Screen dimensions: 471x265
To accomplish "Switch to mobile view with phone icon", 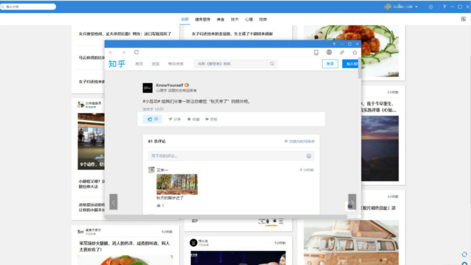I will click(316, 52).
